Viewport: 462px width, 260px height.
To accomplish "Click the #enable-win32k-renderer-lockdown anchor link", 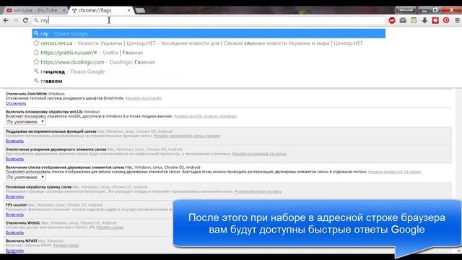I will tap(205, 116).
